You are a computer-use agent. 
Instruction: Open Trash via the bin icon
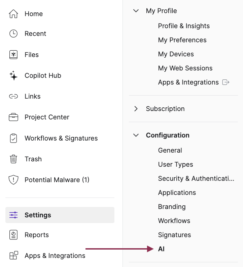13,159
